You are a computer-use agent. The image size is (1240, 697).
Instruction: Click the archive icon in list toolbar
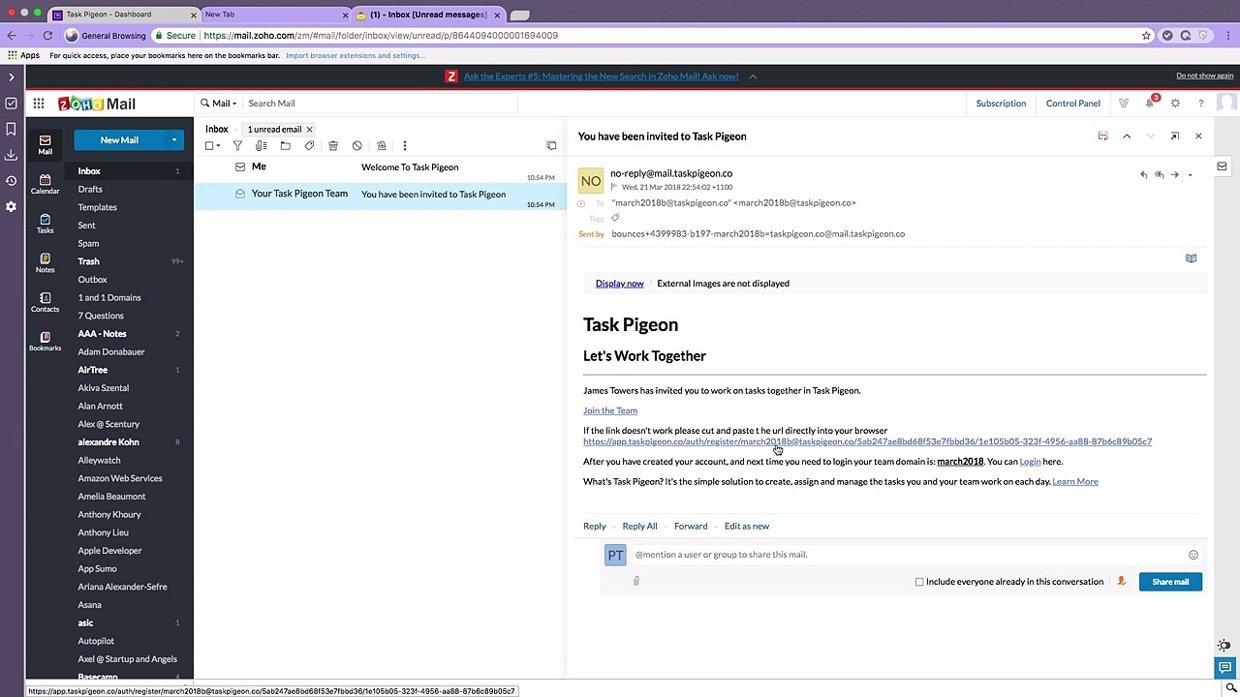point(382,145)
